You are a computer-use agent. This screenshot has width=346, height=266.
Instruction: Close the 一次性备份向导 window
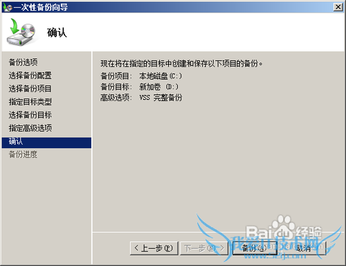338,7
